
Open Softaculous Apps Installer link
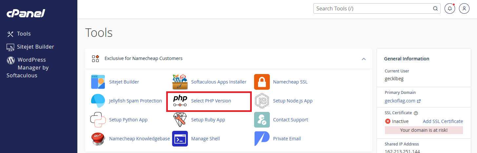tap(219, 82)
